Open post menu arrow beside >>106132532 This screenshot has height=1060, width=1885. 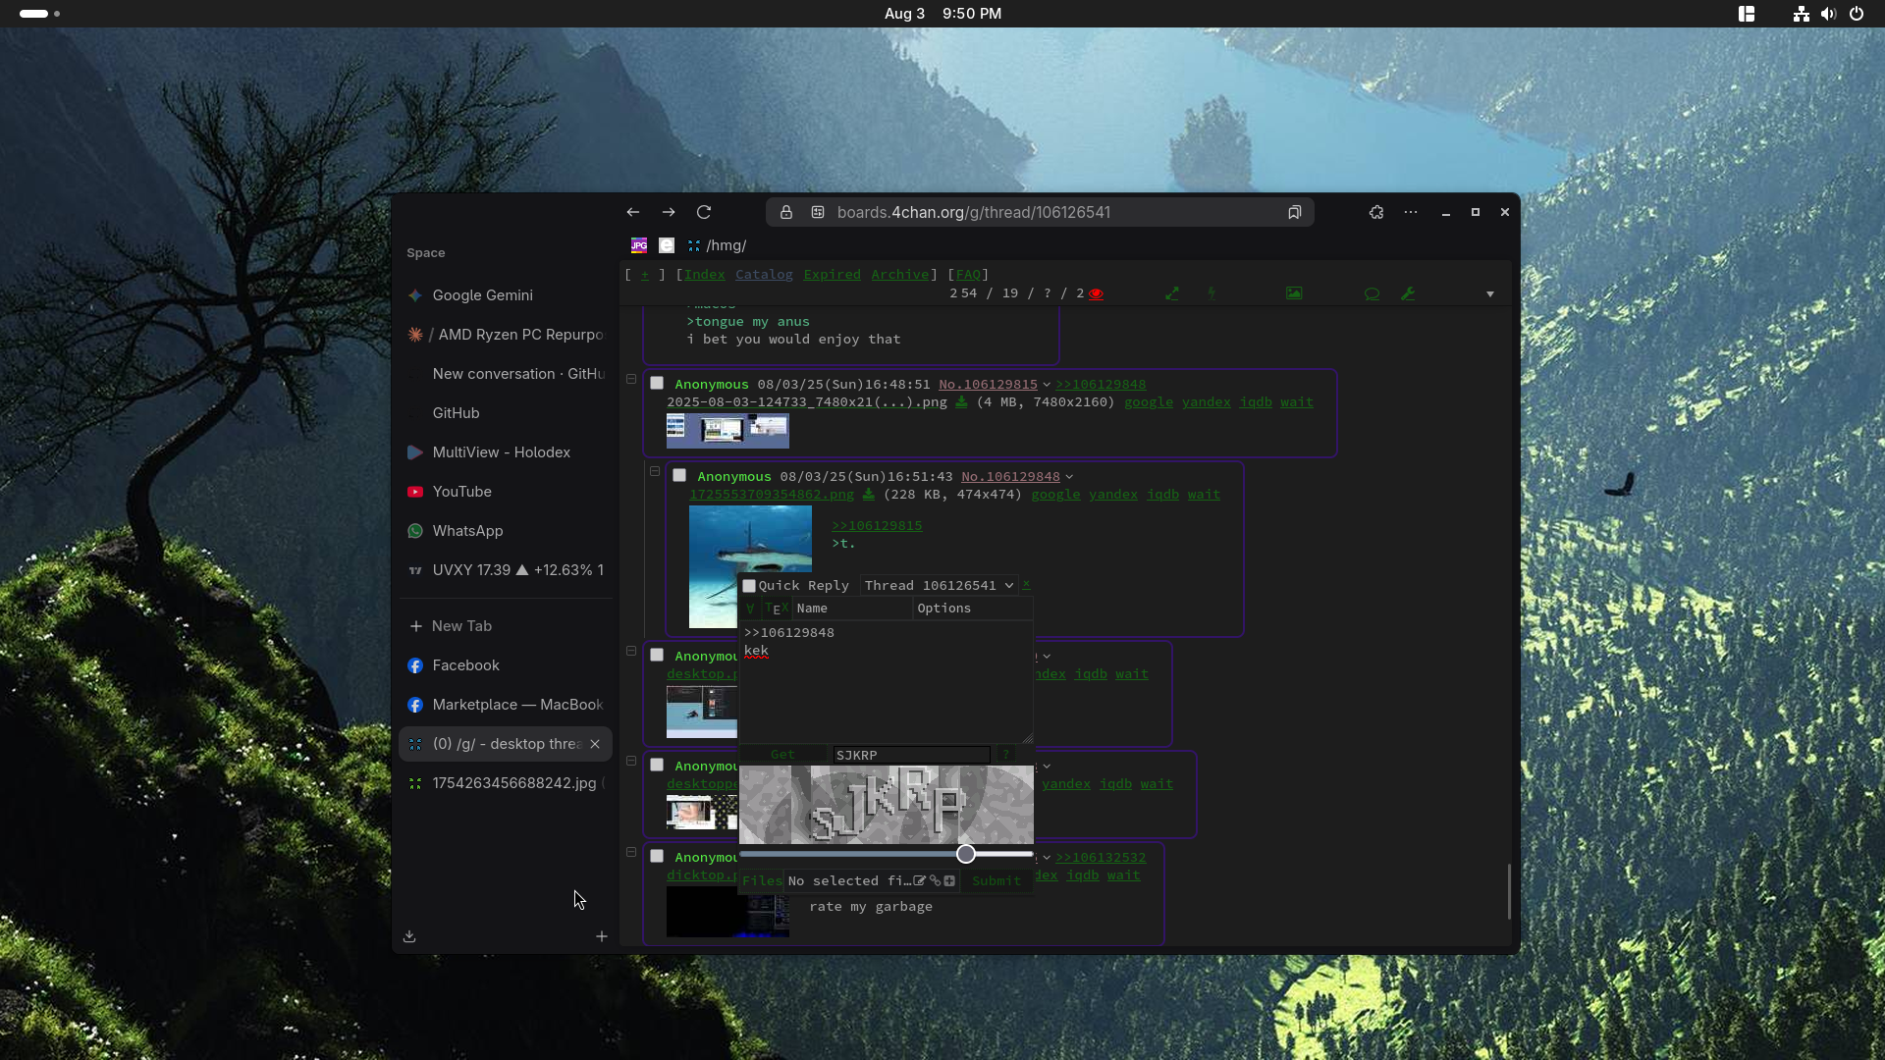(1047, 858)
